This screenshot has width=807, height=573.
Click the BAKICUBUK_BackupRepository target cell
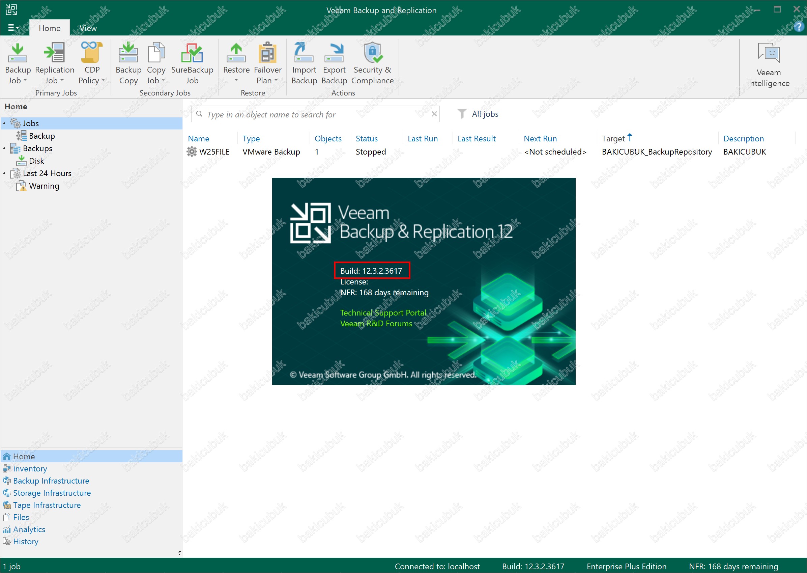(657, 152)
